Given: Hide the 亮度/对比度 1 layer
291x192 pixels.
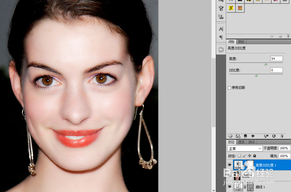Looking at the screenshot, I should pos(230,165).
